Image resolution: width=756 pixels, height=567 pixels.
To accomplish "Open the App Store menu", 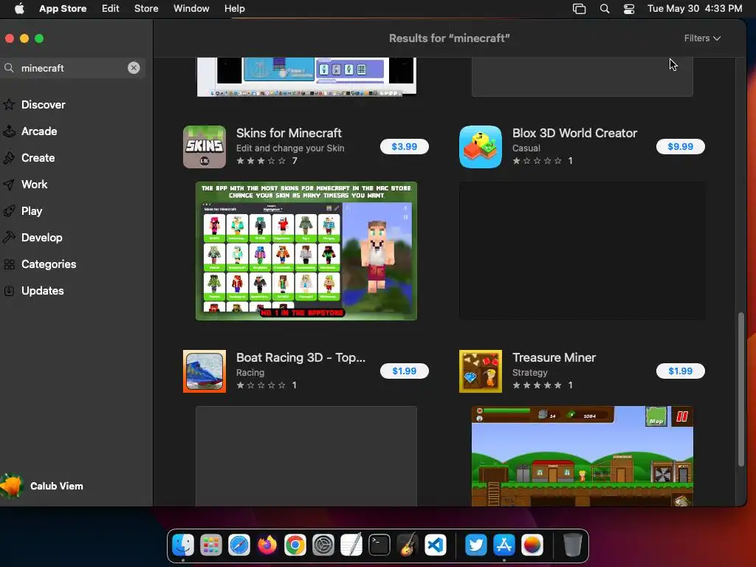I will (63, 9).
